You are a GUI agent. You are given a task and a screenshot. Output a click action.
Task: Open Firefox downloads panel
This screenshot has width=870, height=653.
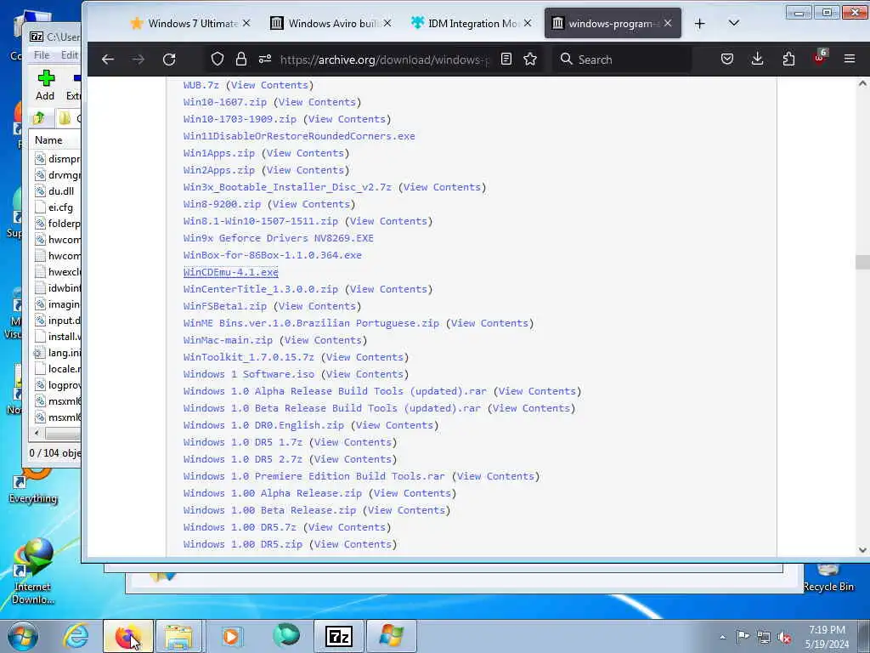pos(757,59)
